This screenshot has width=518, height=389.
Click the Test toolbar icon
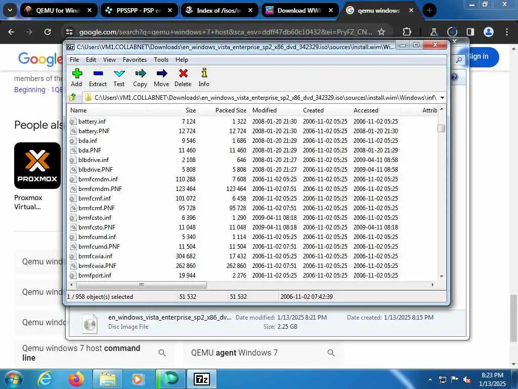[119, 77]
